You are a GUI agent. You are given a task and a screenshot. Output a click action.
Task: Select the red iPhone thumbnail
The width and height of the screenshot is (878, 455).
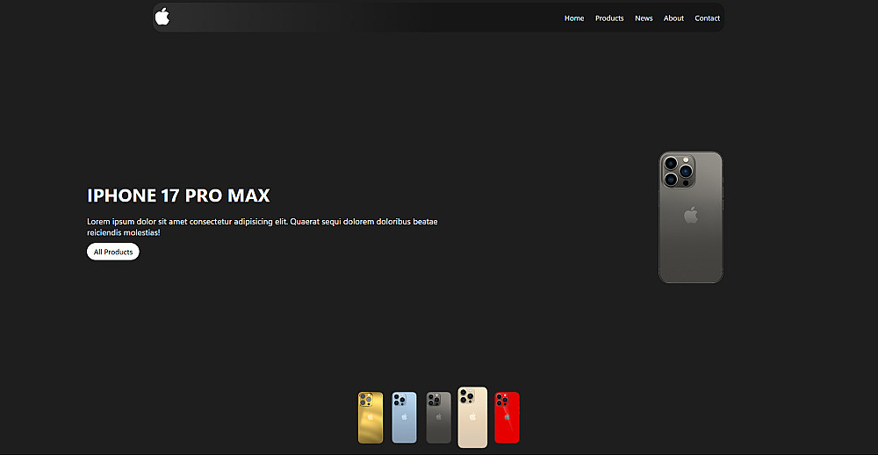(507, 417)
